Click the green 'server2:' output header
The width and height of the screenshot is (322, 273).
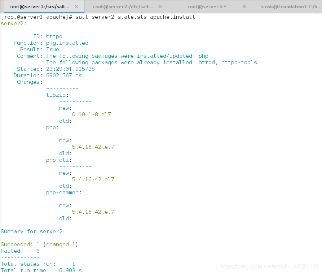point(14,23)
